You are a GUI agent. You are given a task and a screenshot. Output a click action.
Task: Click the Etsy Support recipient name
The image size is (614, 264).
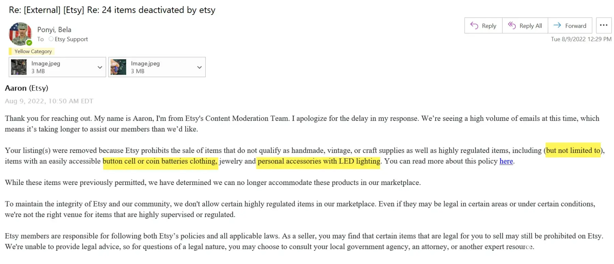[71, 39]
